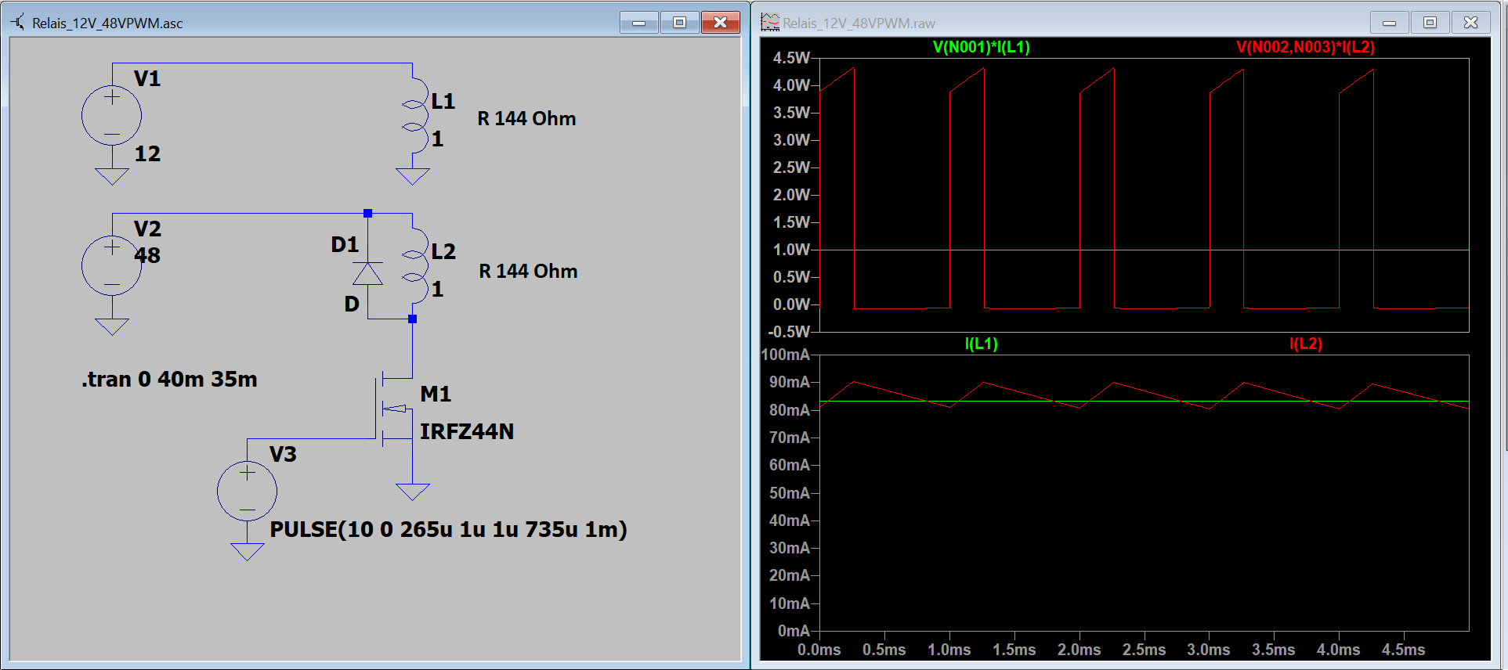1508x670 pixels.
Task: Select voltage source V2 symbol
Action: (112, 266)
